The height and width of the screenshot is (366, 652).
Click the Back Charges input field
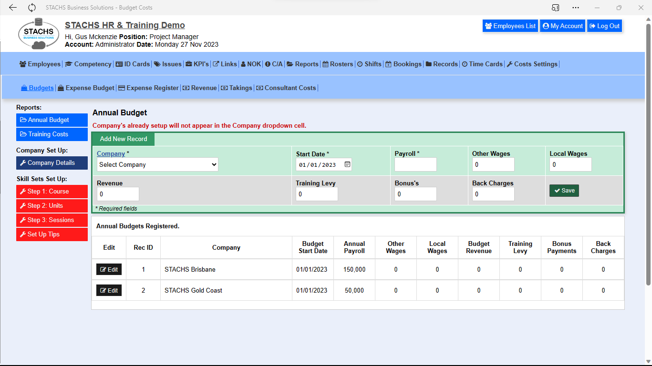pos(493,194)
